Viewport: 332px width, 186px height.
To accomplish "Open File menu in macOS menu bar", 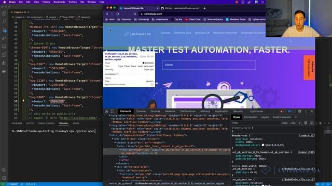I will [x=21, y=2].
